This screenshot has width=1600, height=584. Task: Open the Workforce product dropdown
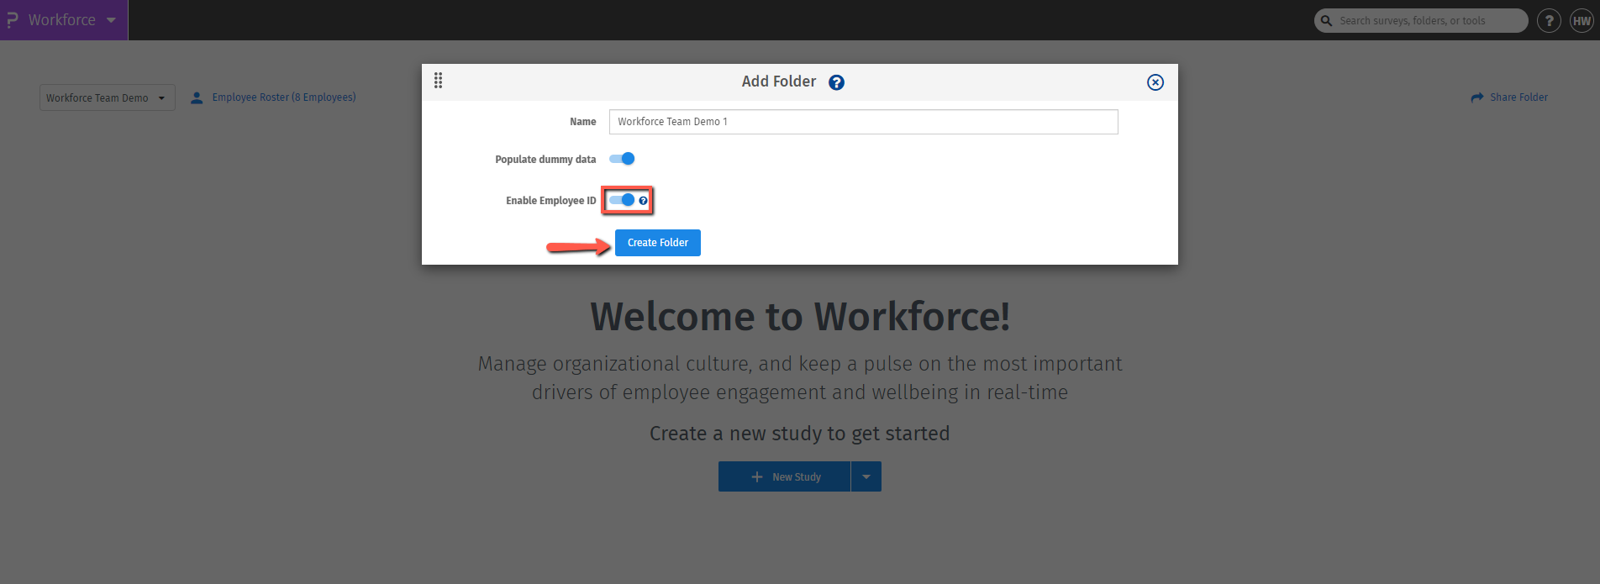64,20
